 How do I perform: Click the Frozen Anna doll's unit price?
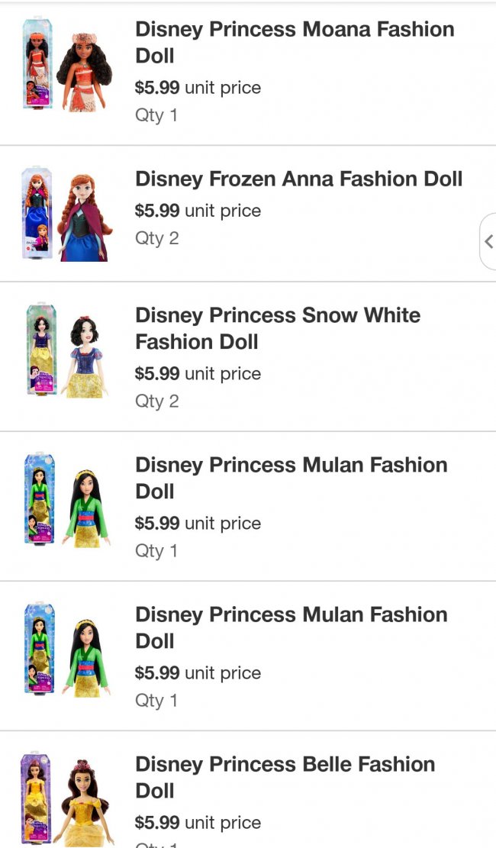[198, 211]
